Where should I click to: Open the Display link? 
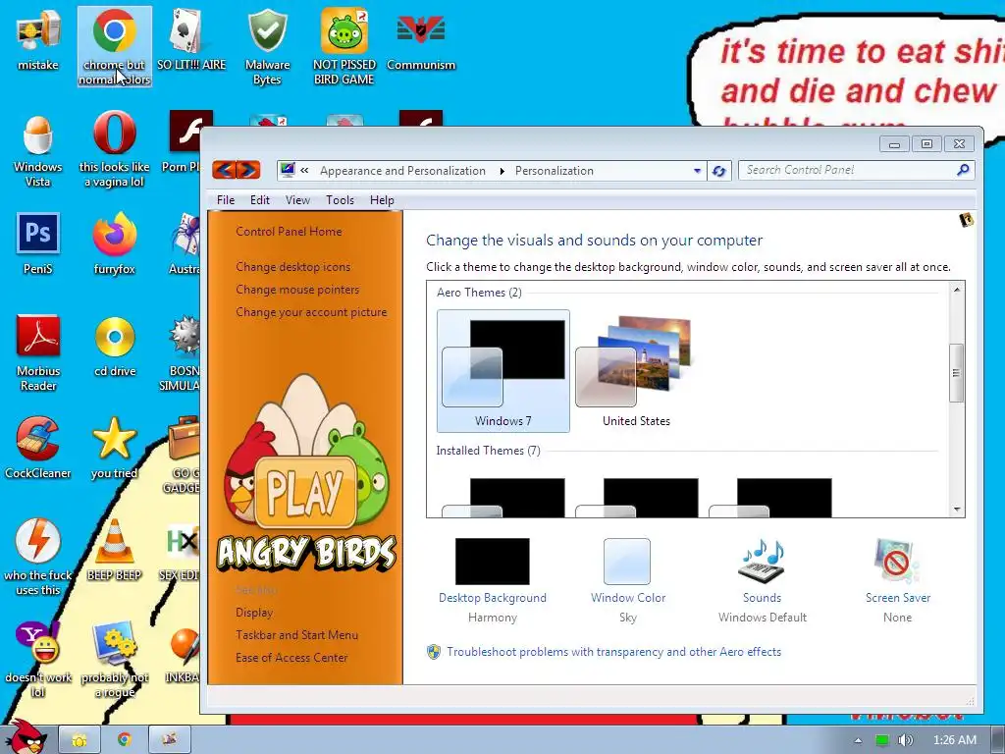(x=254, y=613)
